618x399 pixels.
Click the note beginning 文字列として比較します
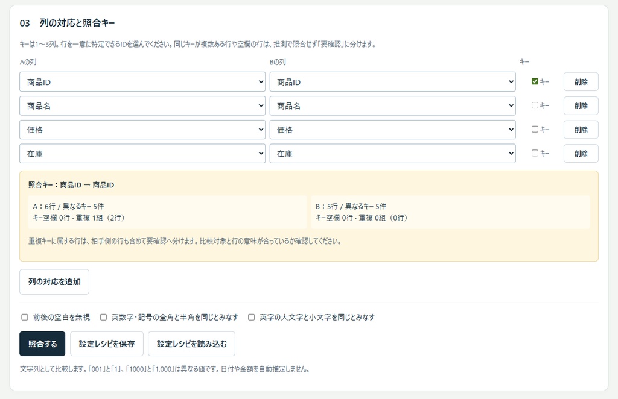[x=165, y=369]
